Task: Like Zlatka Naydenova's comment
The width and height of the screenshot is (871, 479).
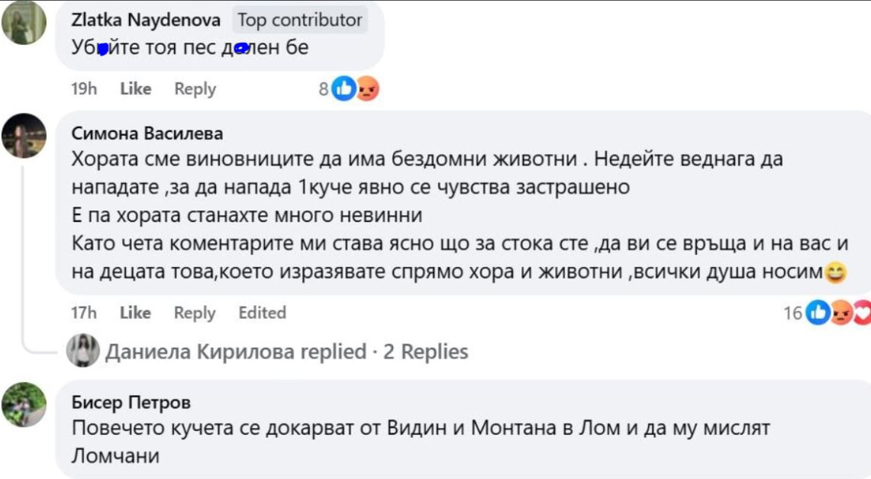Action: pos(136,89)
